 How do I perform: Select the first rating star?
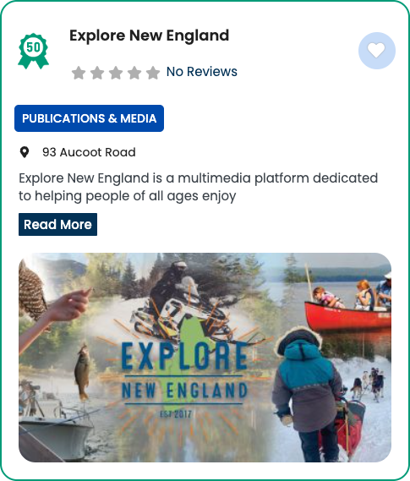point(79,73)
